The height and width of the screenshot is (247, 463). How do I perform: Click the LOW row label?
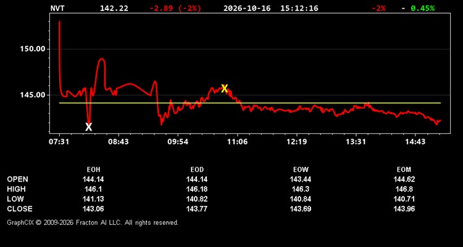coord(15,199)
